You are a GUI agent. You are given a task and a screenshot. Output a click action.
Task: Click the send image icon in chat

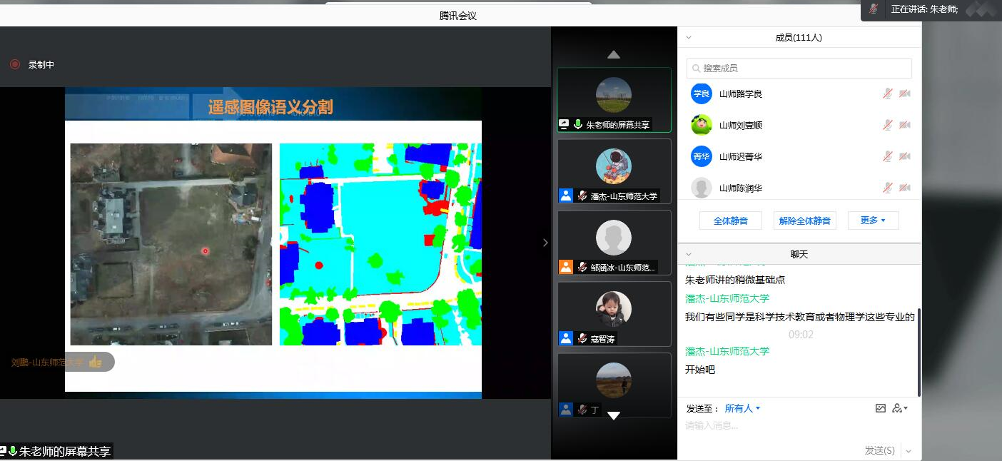[x=881, y=408]
